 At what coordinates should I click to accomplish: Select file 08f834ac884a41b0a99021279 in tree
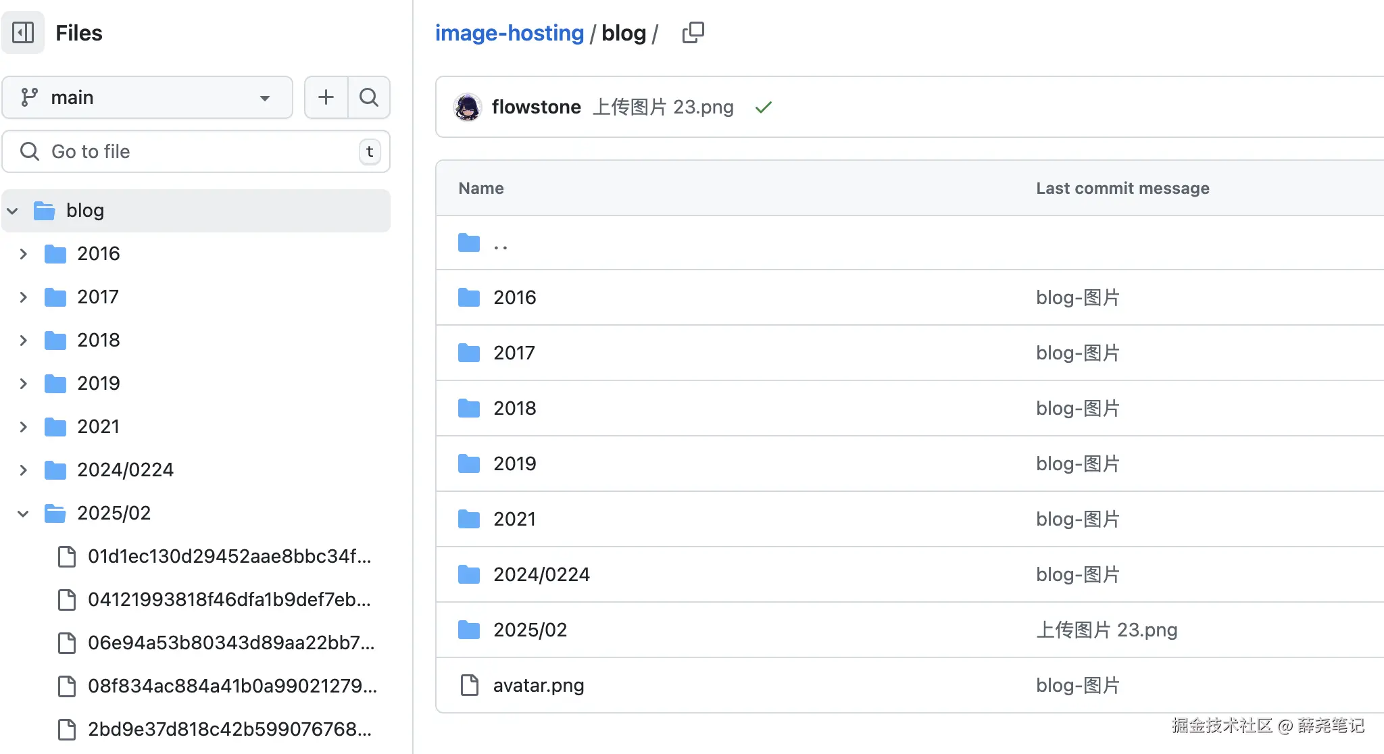[232, 686]
